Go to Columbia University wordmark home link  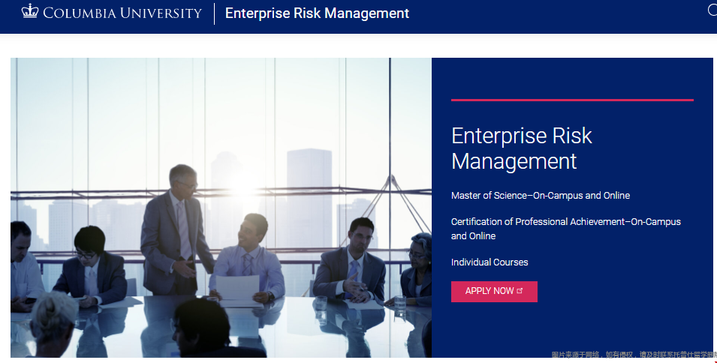tap(122, 13)
